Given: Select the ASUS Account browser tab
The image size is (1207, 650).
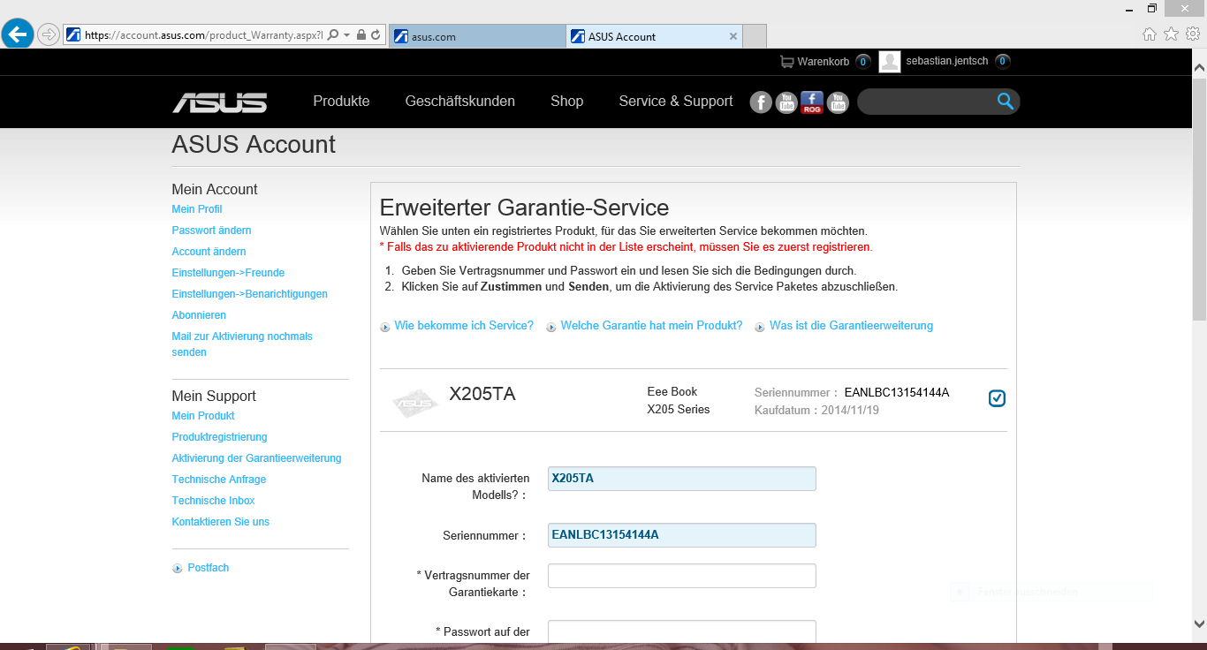Looking at the screenshot, I should (x=654, y=36).
